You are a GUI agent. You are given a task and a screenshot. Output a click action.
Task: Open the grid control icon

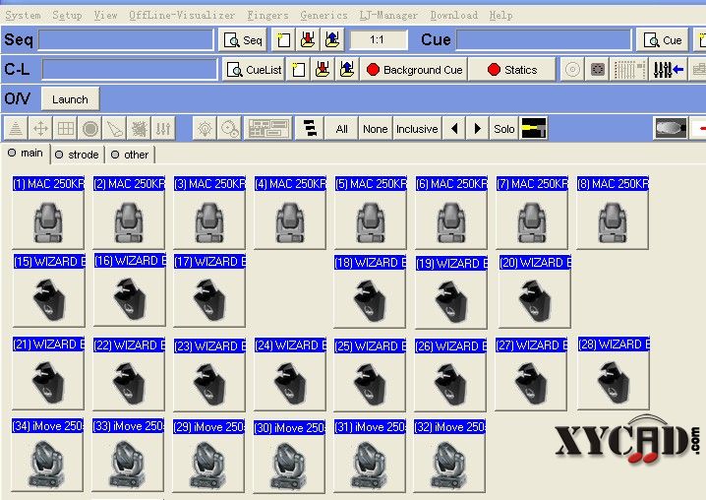65,129
